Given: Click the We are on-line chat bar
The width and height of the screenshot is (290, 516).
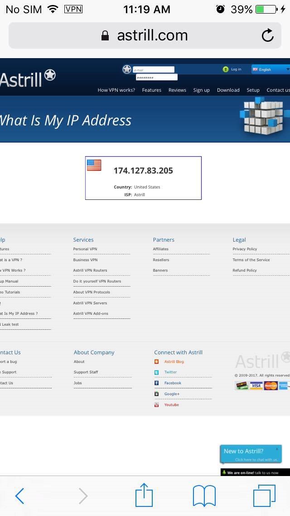Looking at the screenshot, I should [x=255, y=472].
